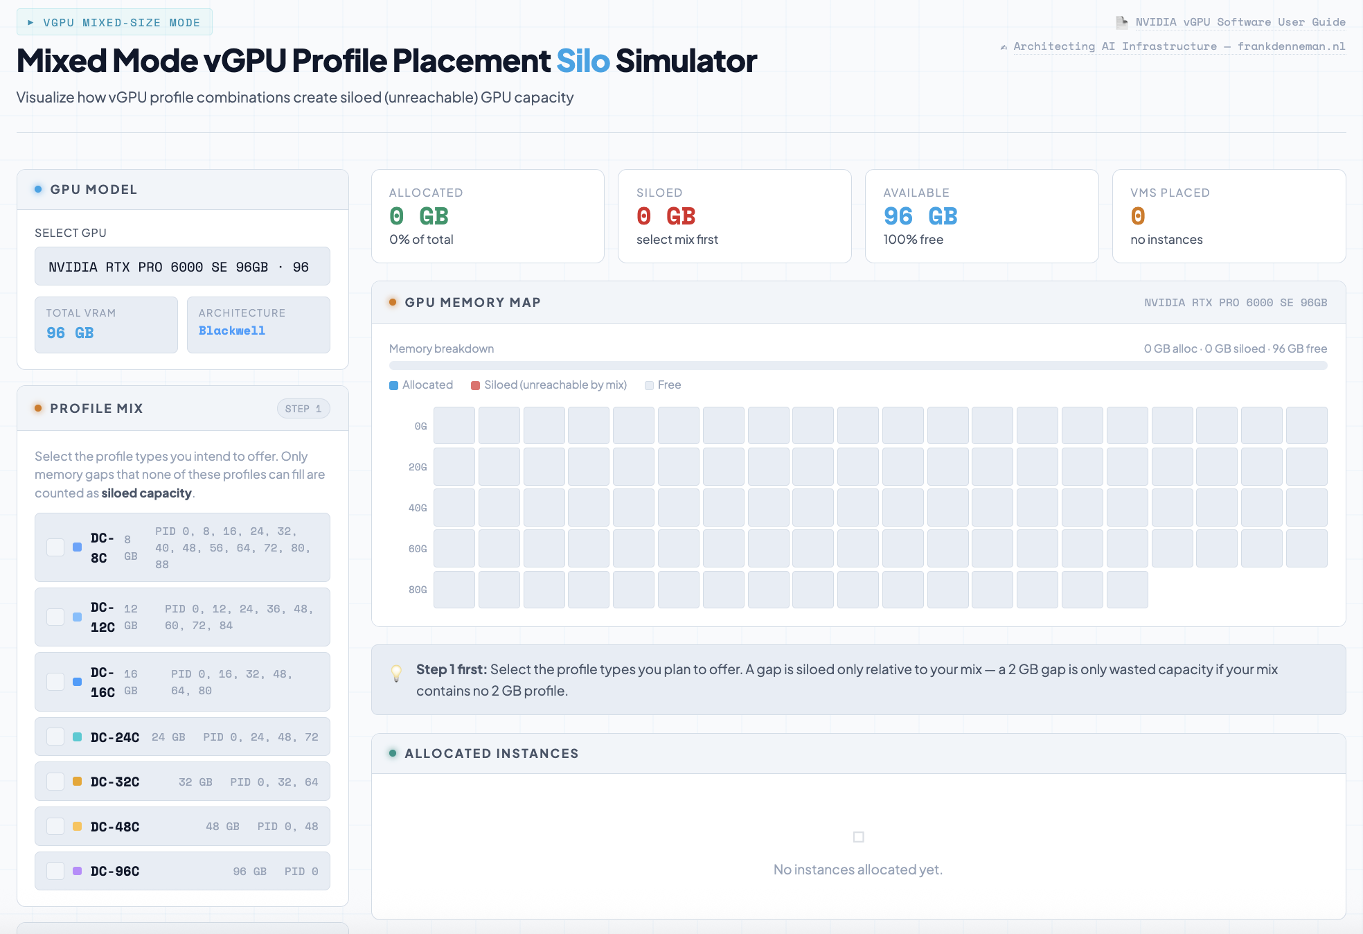This screenshot has width=1363, height=934.
Task: Click the purple DC-96C color square
Action: pos(78,871)
